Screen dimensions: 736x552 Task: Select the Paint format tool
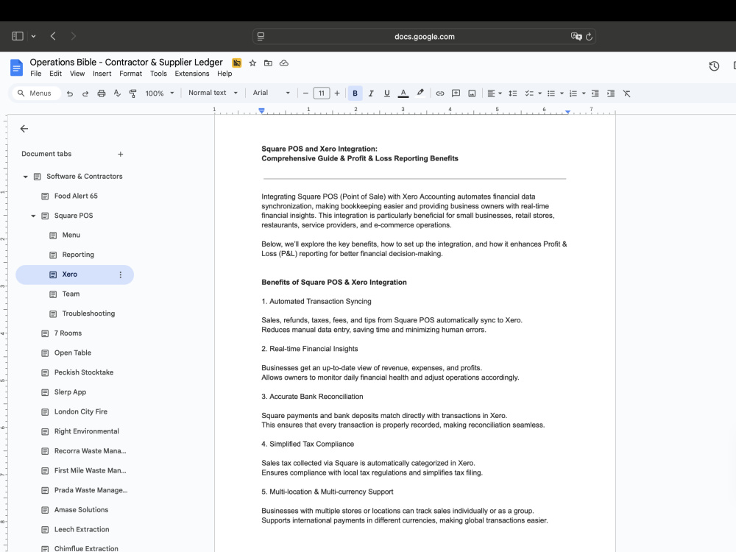[x=132, y=93]
